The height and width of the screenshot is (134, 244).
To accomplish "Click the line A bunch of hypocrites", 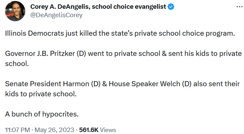I will [42, 114].
